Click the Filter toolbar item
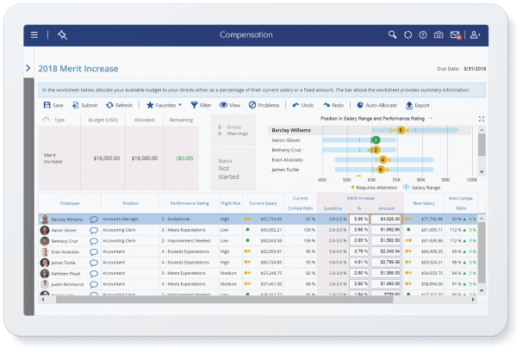 pos(201,105)
